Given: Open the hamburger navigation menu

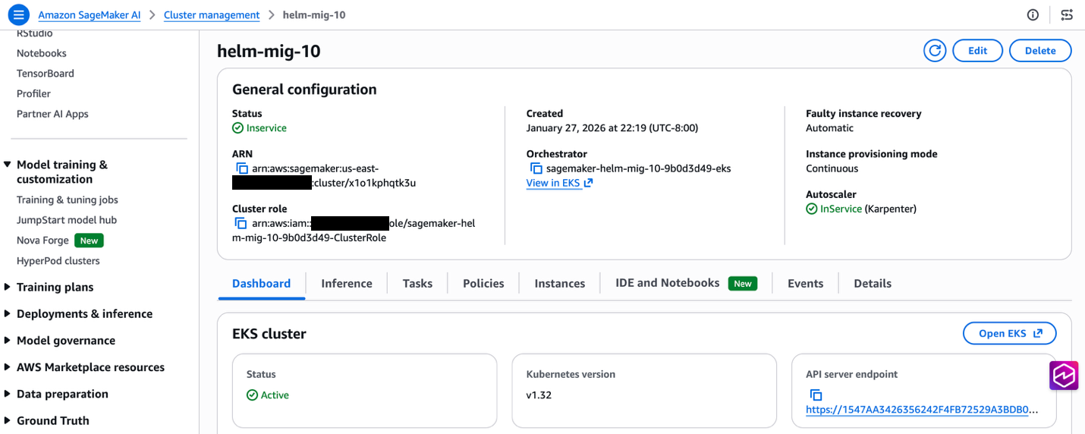Looking at the screenshot, I should [19, 14].
